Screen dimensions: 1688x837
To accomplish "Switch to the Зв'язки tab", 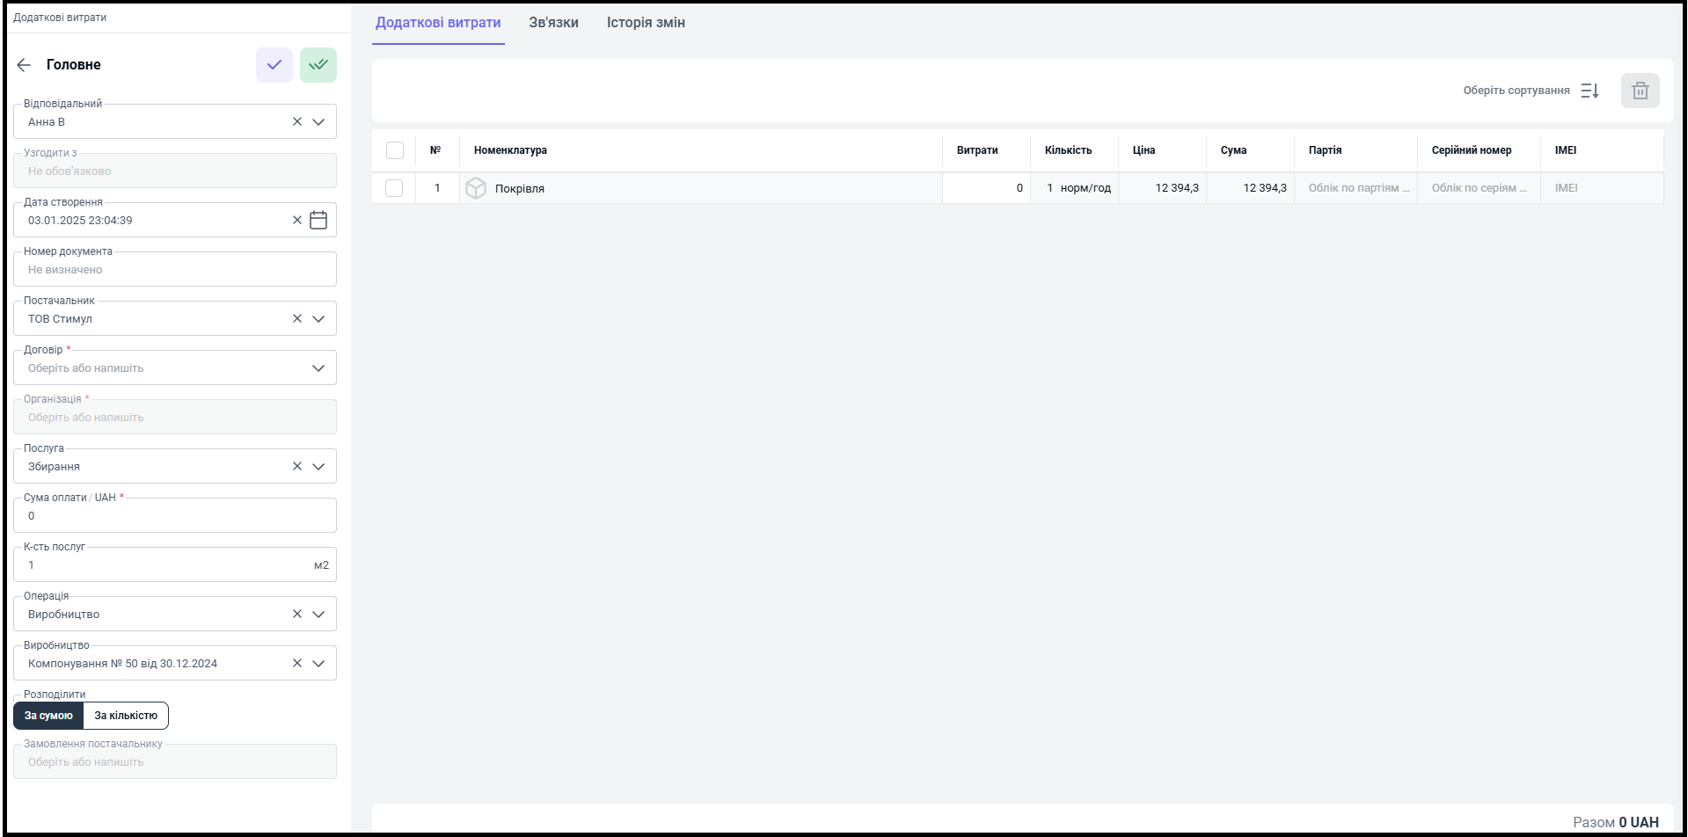I will coord(553,23).
